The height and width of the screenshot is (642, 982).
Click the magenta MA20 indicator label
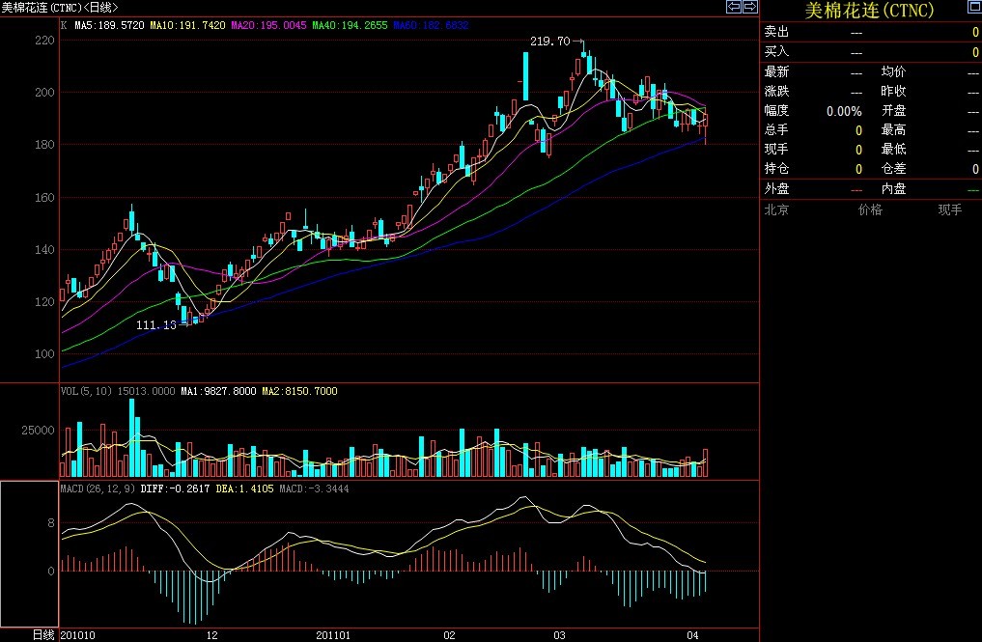click(267, 25)
